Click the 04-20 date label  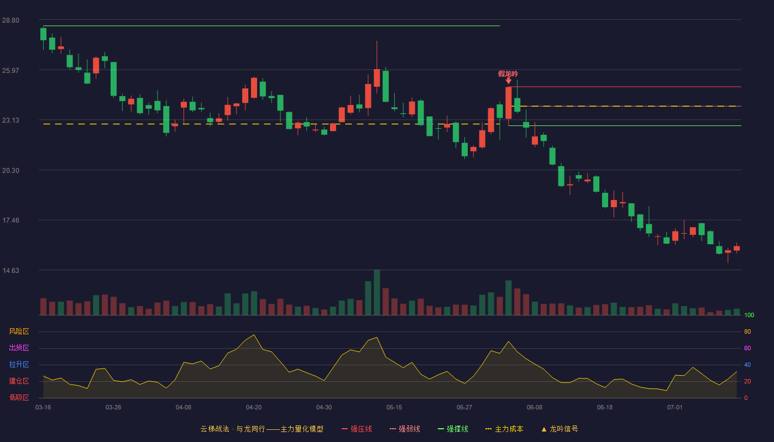point(254,407)
